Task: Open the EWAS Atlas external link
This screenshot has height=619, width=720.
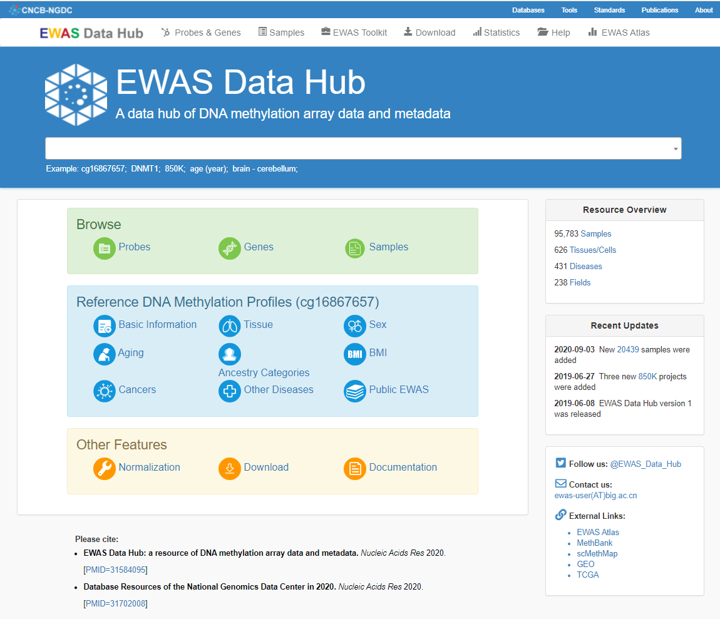Action: 598,532
